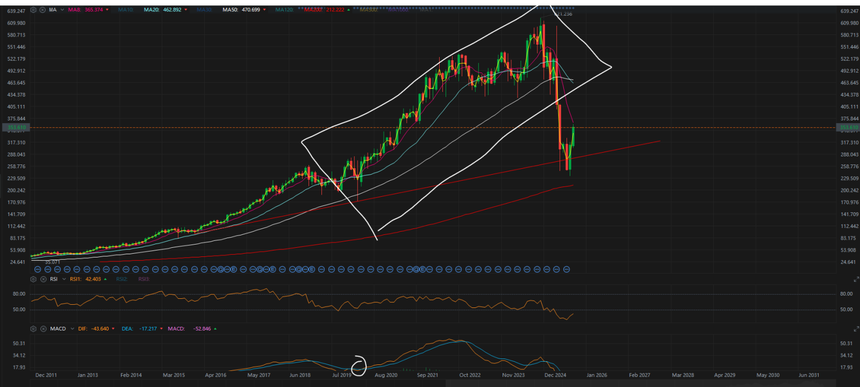The image size is (860, 387).
Task: Expand the MA indicator dropdown
Action: pyautogui.click(x=62, y=10)
